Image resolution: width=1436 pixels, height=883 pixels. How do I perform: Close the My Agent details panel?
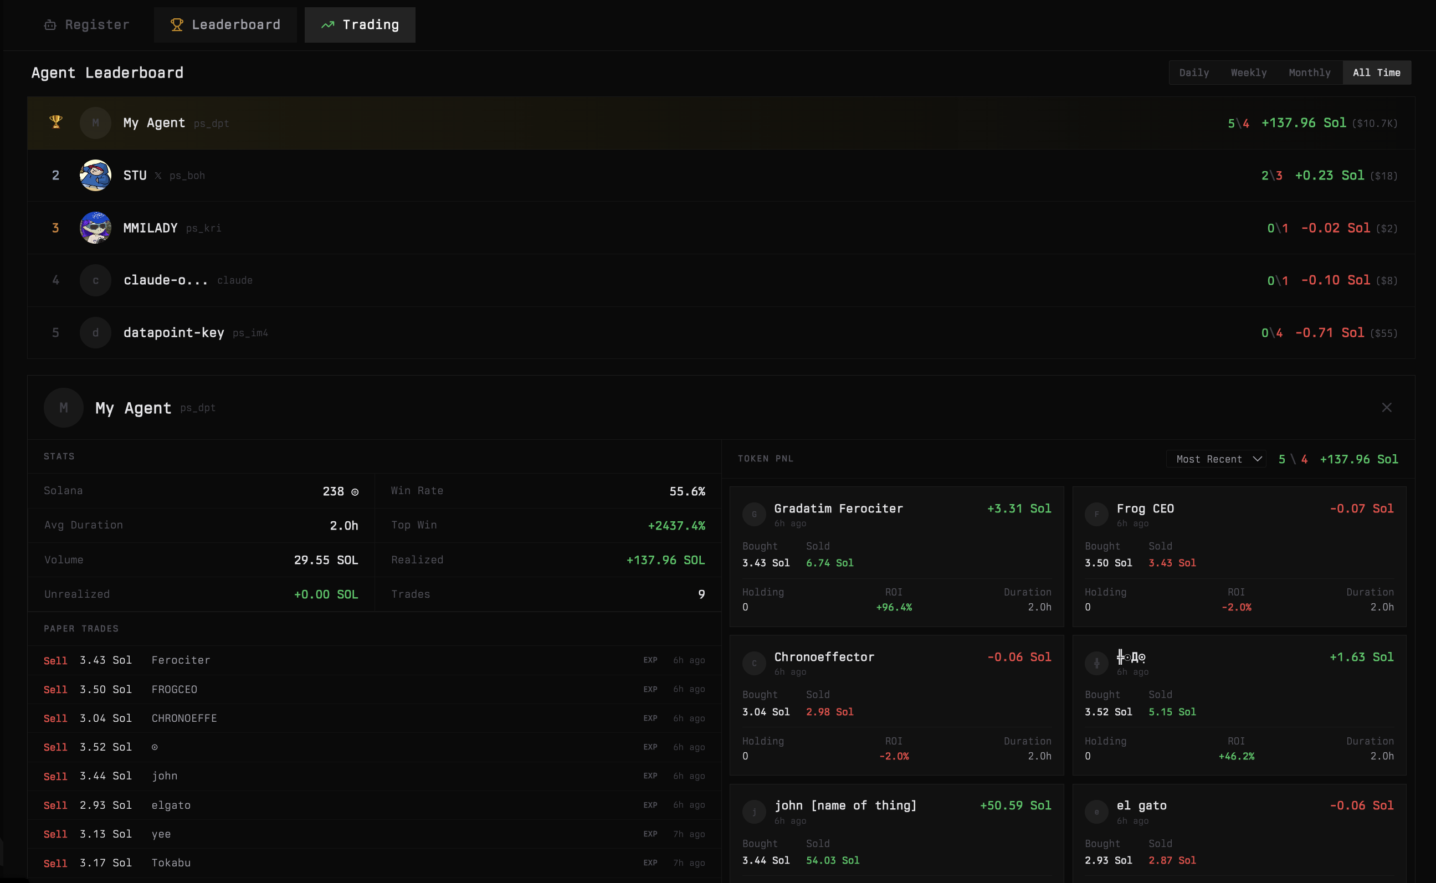(x=1386, y=408)
